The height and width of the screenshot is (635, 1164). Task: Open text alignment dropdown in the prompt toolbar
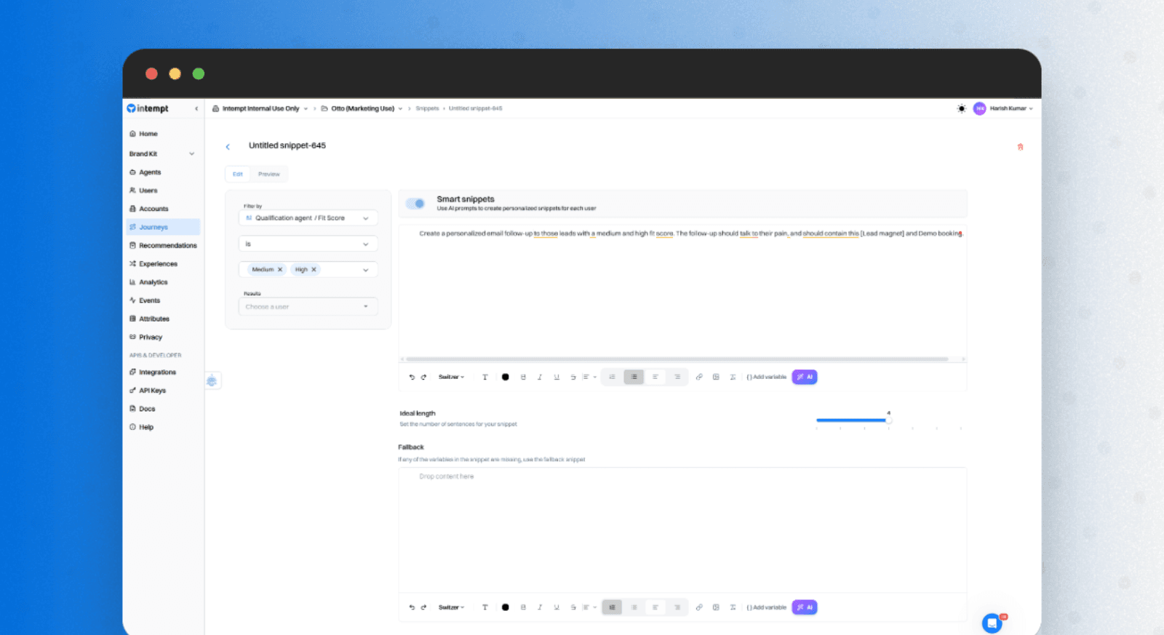(x=589, y=377)
